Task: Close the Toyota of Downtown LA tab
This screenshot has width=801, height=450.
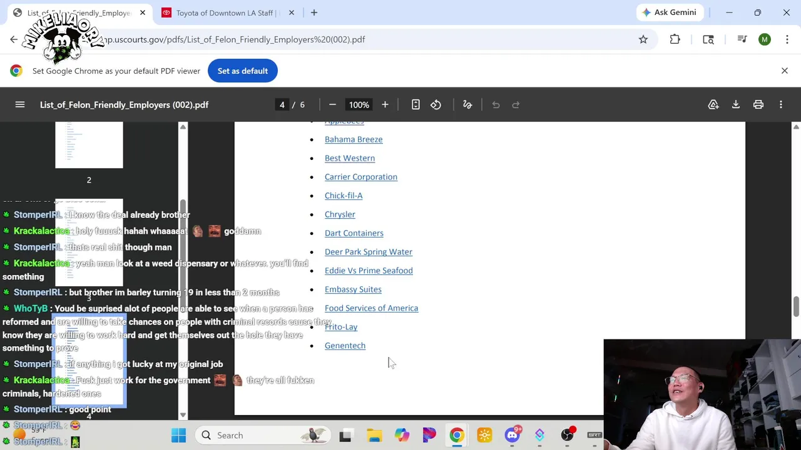Action: pyautogui.click(x=292, y=12)
